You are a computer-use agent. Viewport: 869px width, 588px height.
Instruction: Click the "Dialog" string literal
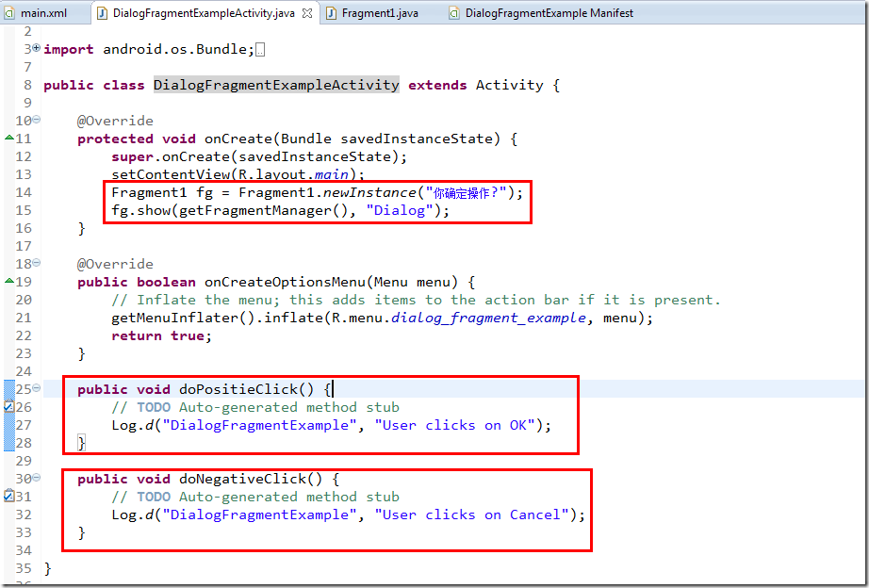[x=399, y=210]
